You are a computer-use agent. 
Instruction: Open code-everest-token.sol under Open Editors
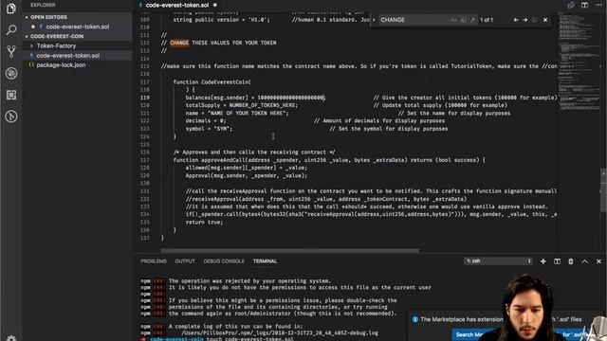[x=78, y=27]
